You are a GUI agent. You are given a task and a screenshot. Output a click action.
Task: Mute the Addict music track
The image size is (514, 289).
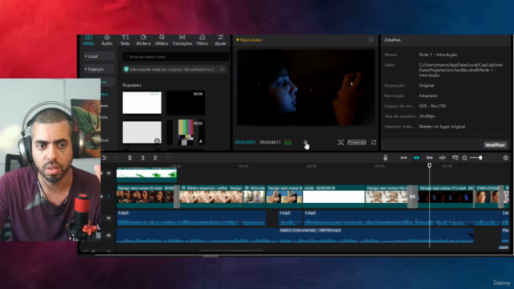point(108,235)
